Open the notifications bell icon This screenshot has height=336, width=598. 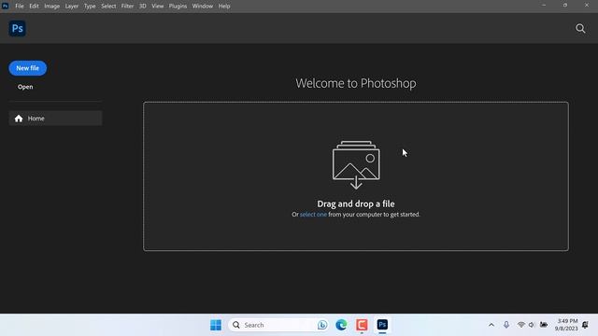tap(585, 325)
